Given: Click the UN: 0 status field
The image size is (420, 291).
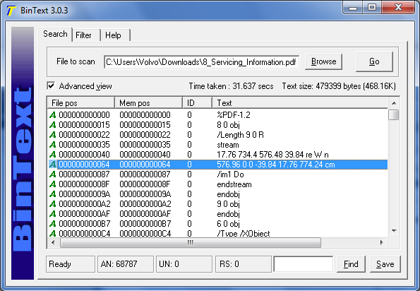Looking at the screenshot, I should (x=184, y=264).
